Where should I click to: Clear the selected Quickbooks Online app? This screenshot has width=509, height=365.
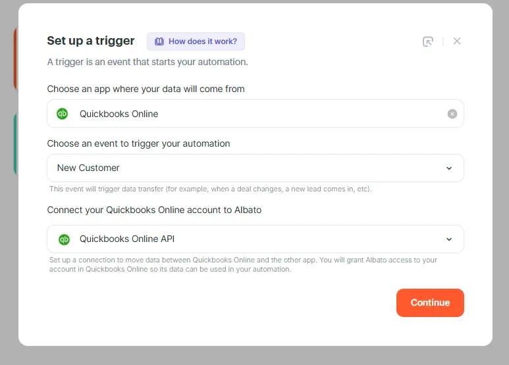point(452,114)
